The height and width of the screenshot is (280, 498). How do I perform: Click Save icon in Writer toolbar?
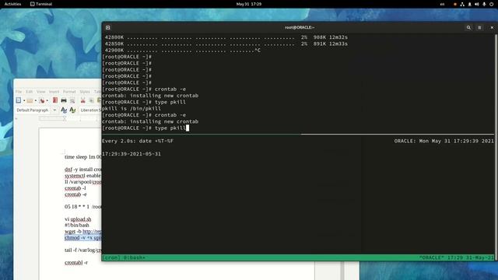[x=41, y=100]
